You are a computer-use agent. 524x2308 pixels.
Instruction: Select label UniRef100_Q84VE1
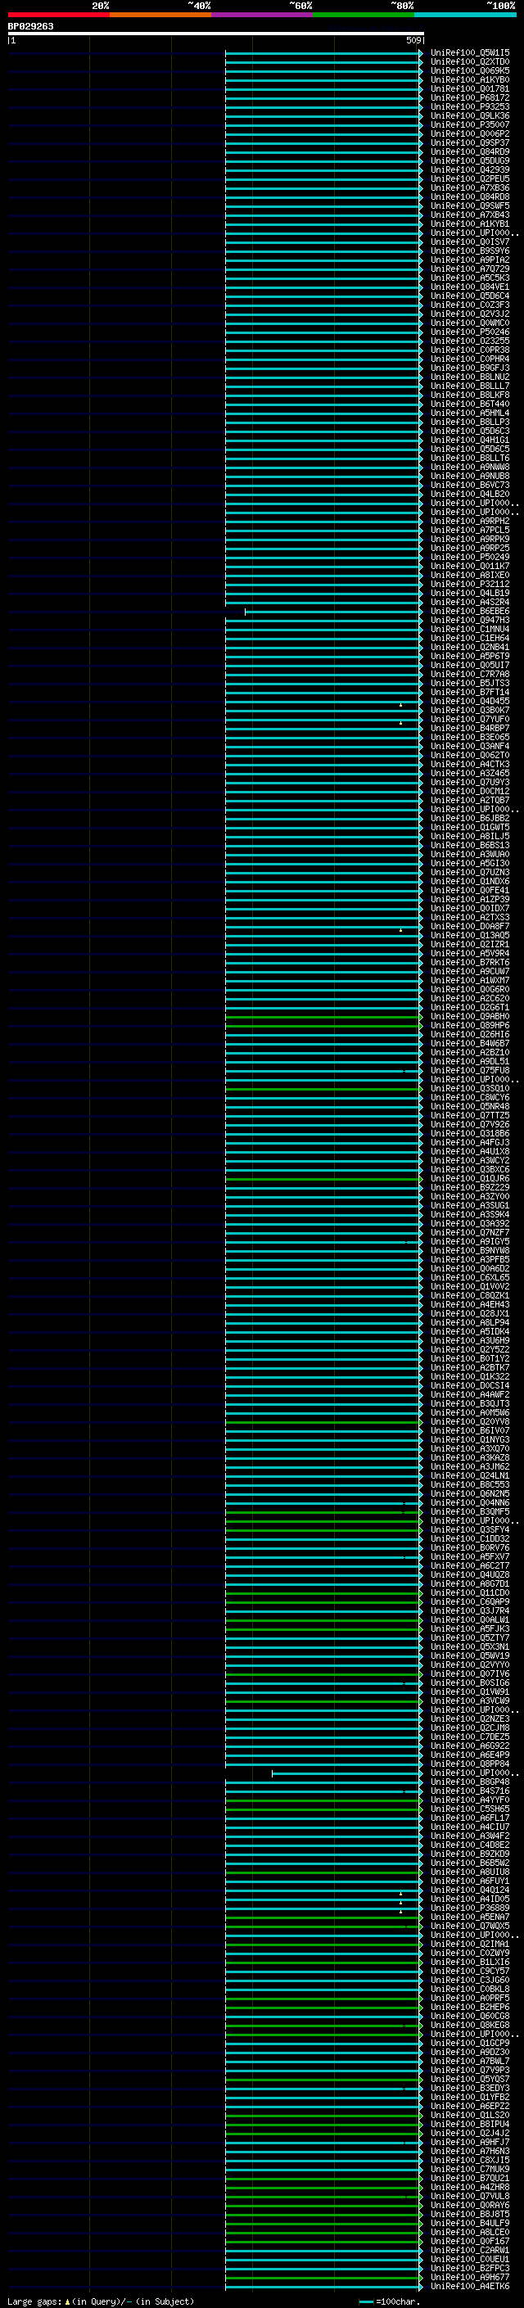pyautogui.click(x=470, y=287)
